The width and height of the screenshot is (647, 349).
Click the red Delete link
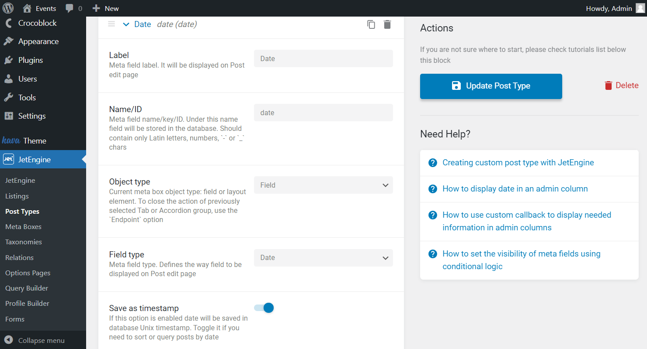[x=621, y=86]
